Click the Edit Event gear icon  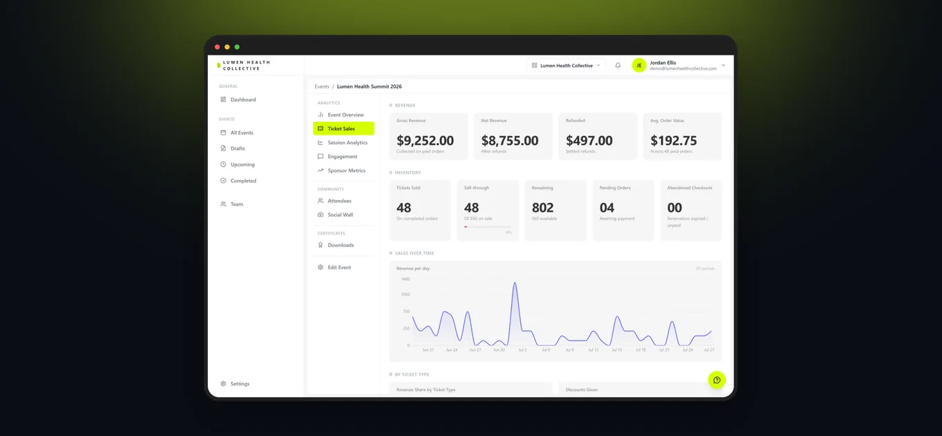point(321,267)
